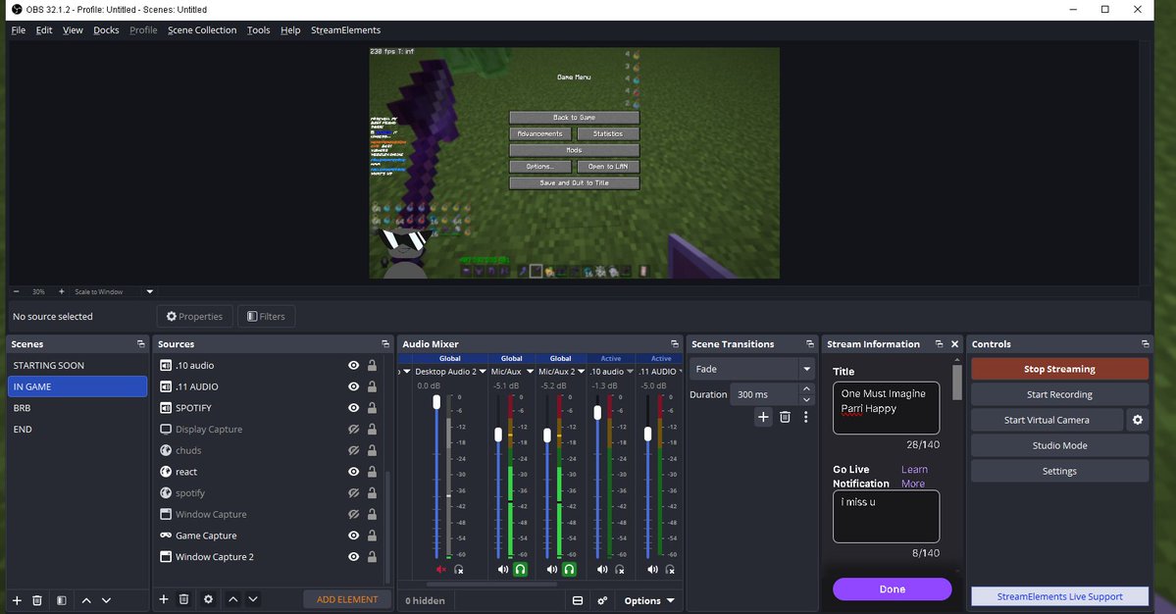Open the Scene Collection menu
Screen dimensions: 1176x614
tap(202, 30)
